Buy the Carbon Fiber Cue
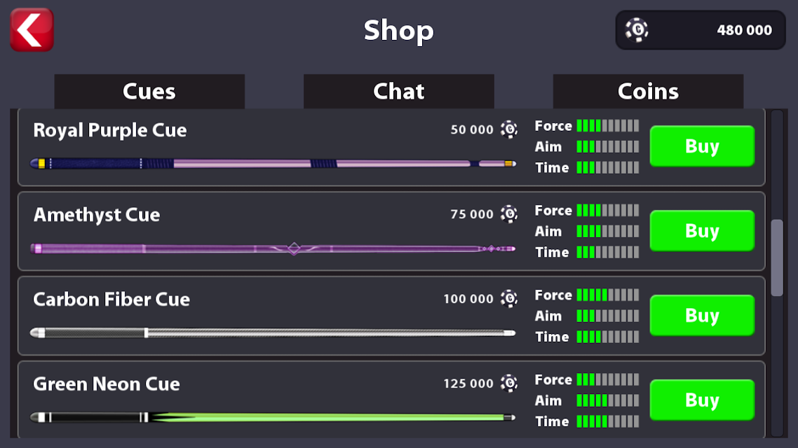The image size is (798, 448). click(703, 316)
